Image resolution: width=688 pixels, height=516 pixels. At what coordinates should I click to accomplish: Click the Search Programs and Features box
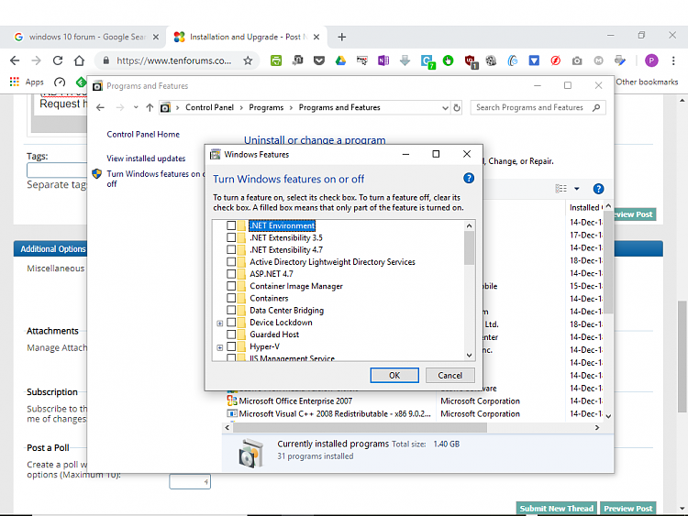538,107
